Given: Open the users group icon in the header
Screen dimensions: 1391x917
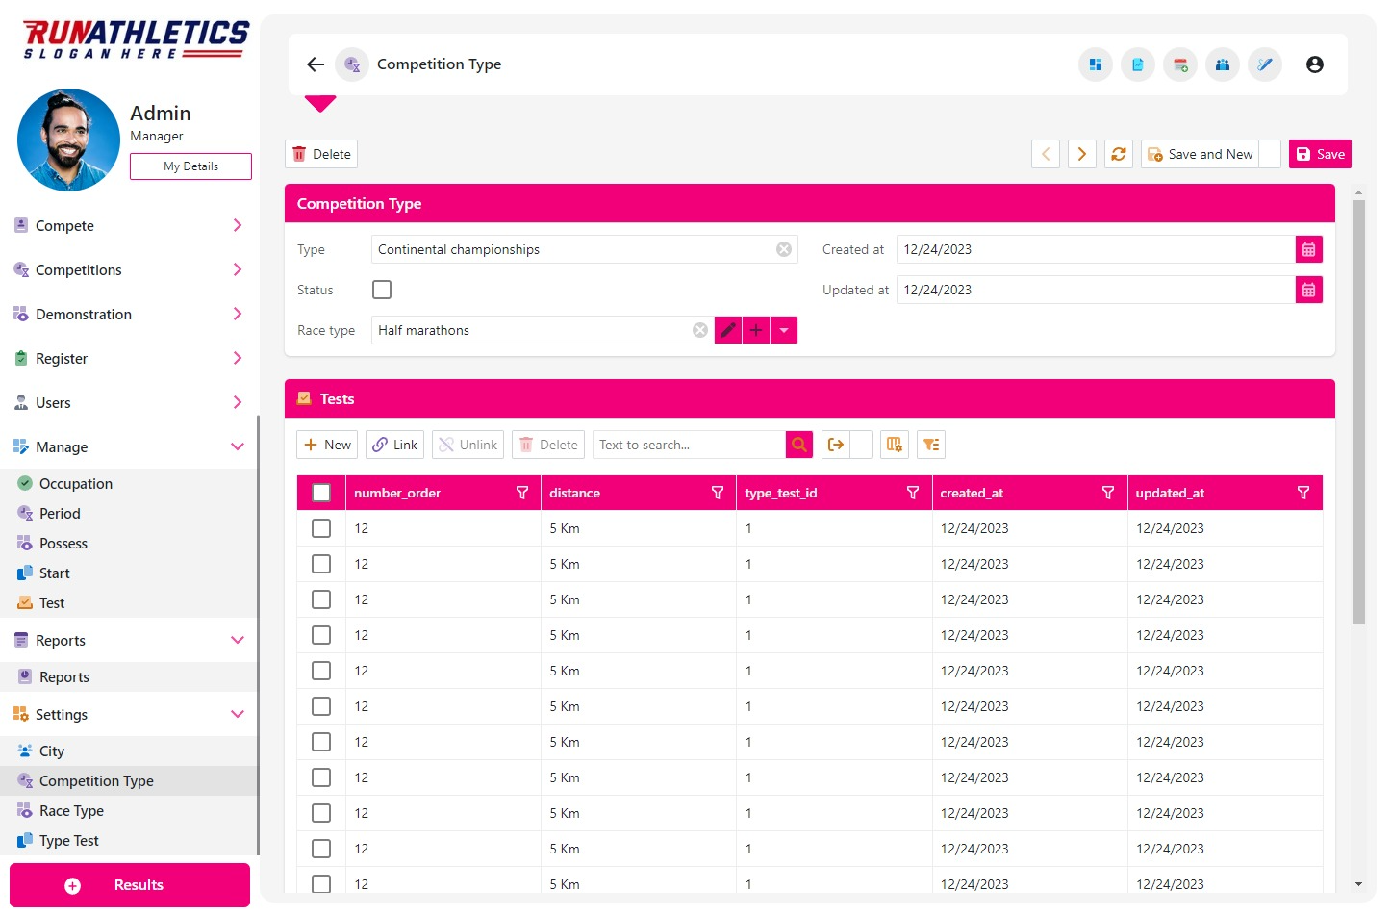Looking at the screenshot, I should (x=1223, y=64).
